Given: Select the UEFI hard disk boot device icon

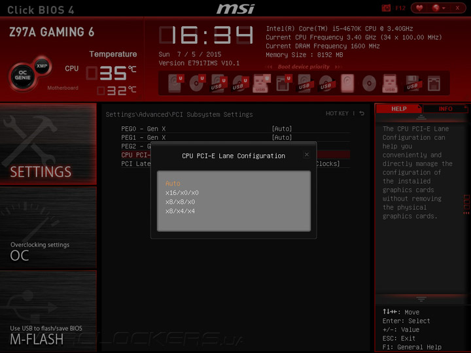Looking at the screenshot, I should [x=175, y=83].
